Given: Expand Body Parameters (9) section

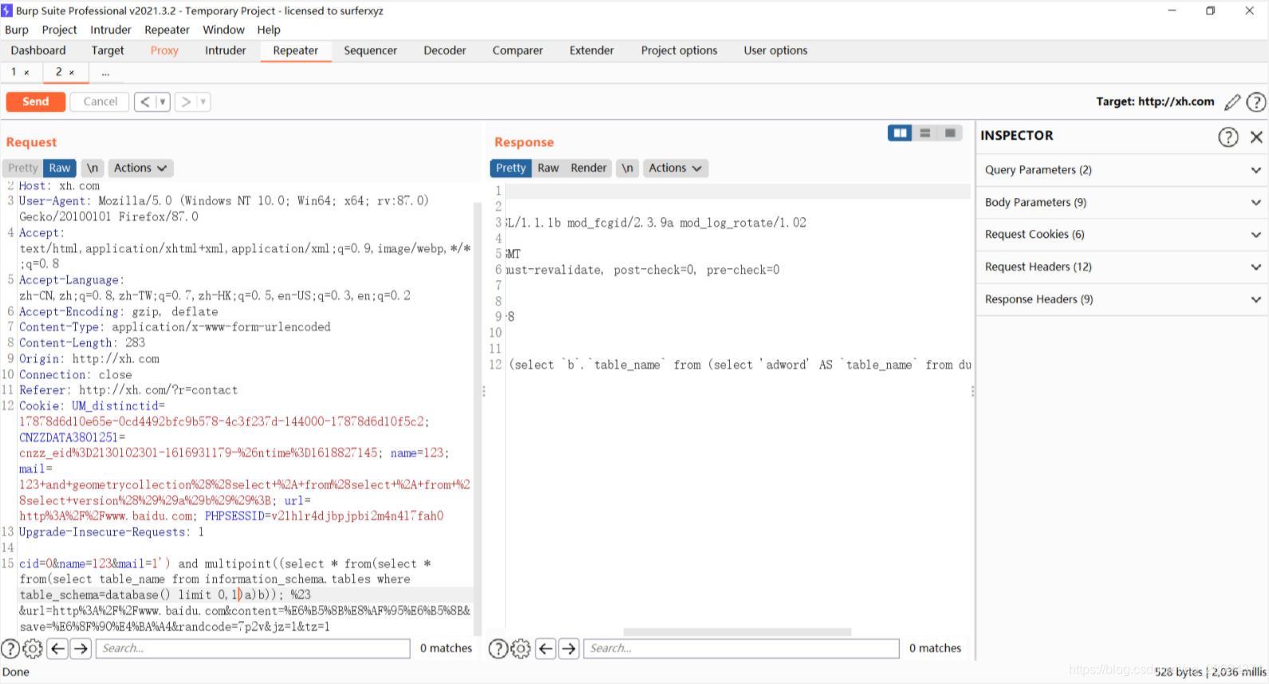Looking at the screenshot, I should coord(1121,203).
